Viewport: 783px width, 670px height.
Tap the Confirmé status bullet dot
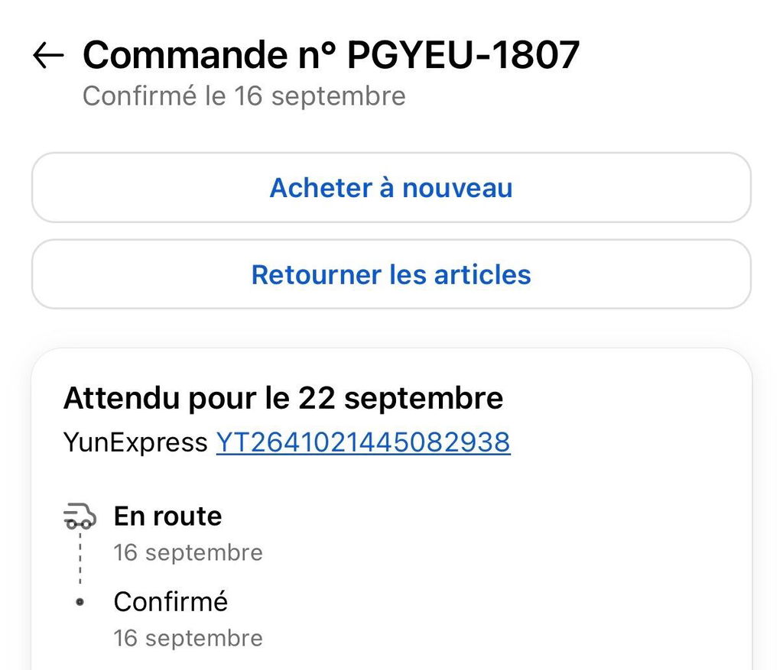tap(80, 602)
